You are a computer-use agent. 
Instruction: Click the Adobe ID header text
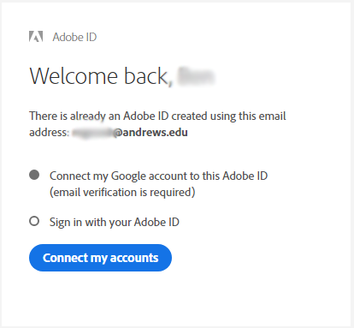[x=74, y=37]
